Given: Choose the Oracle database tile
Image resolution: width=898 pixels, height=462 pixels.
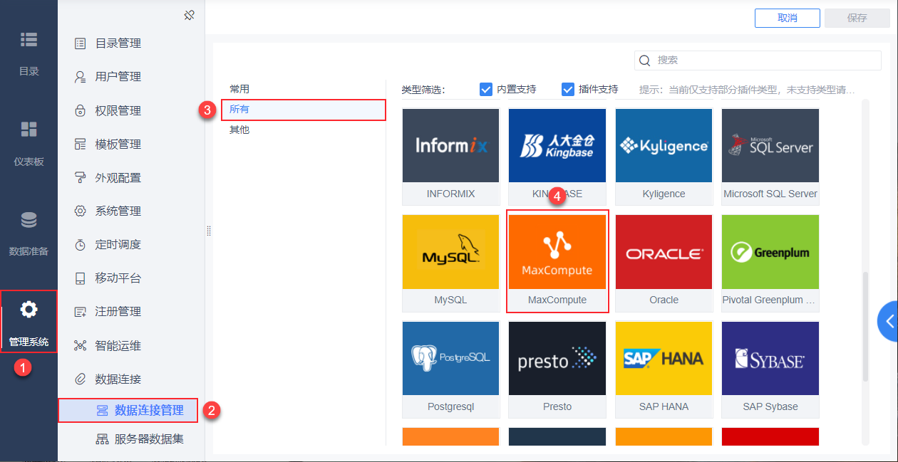Looking at the screenshot, I should pyautogui.click(x=664, y=263).
